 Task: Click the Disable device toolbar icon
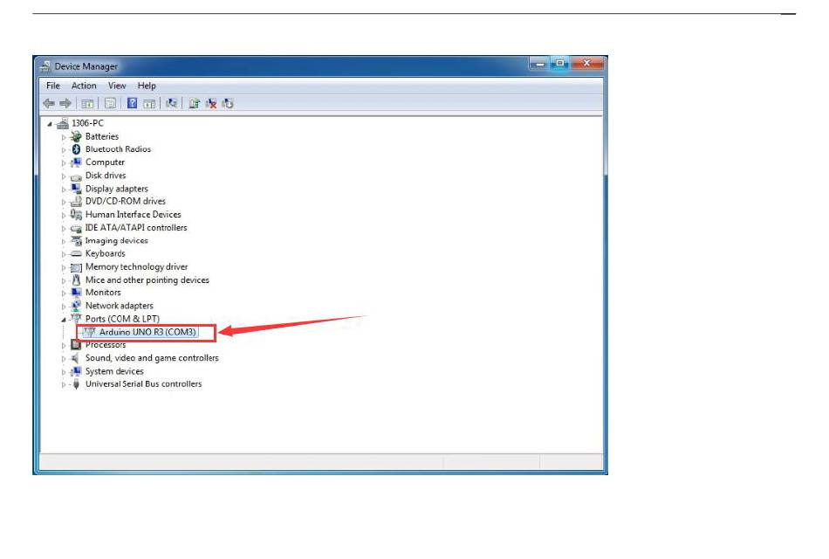(228, 103)
